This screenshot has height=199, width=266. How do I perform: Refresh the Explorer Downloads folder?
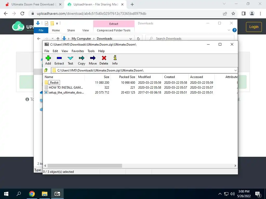coord(138,39)
